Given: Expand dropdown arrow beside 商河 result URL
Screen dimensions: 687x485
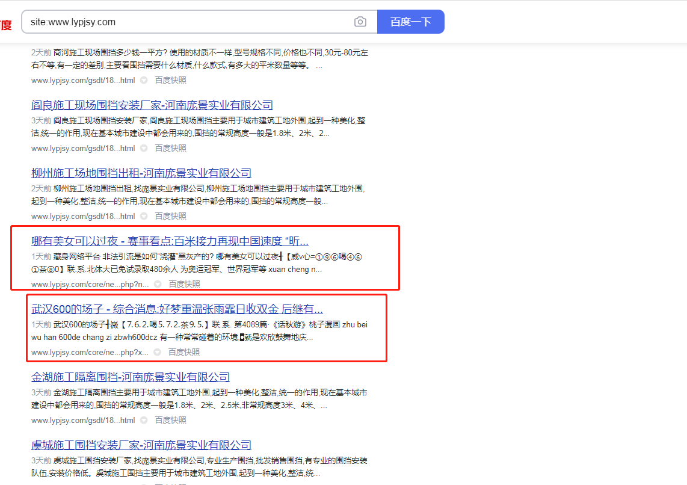Looking at the screenshot, I should 144,80.
